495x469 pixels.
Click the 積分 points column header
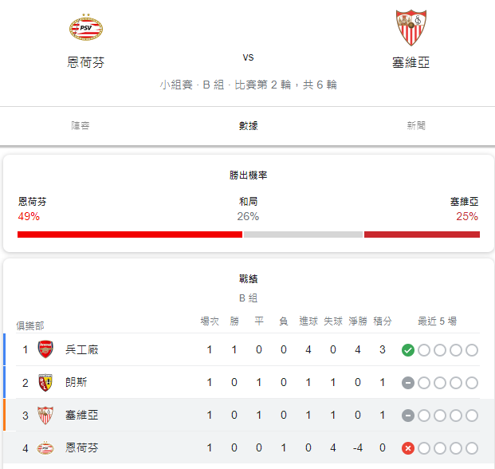(x=383, y=321)
